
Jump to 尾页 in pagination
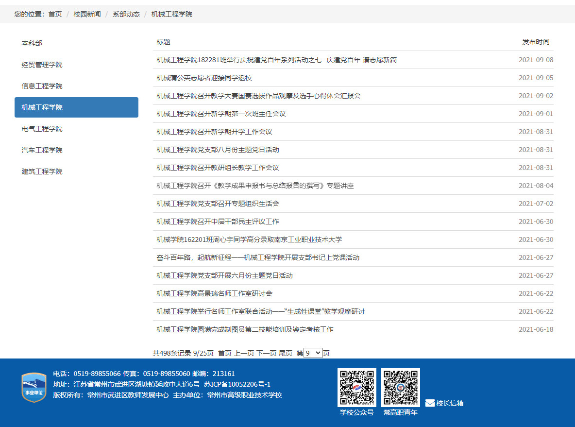point(286,353)
